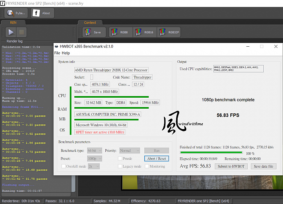Click the Used CPU capabilities text box
The width and height of the screenshot is (283, 204).
239,69
